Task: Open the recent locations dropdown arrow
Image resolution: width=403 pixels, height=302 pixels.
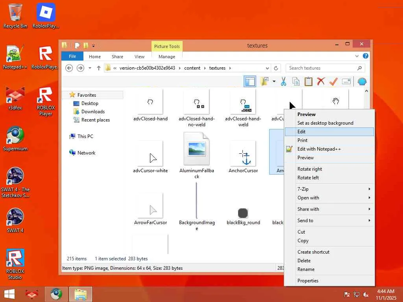Action: tap(90, 68)
